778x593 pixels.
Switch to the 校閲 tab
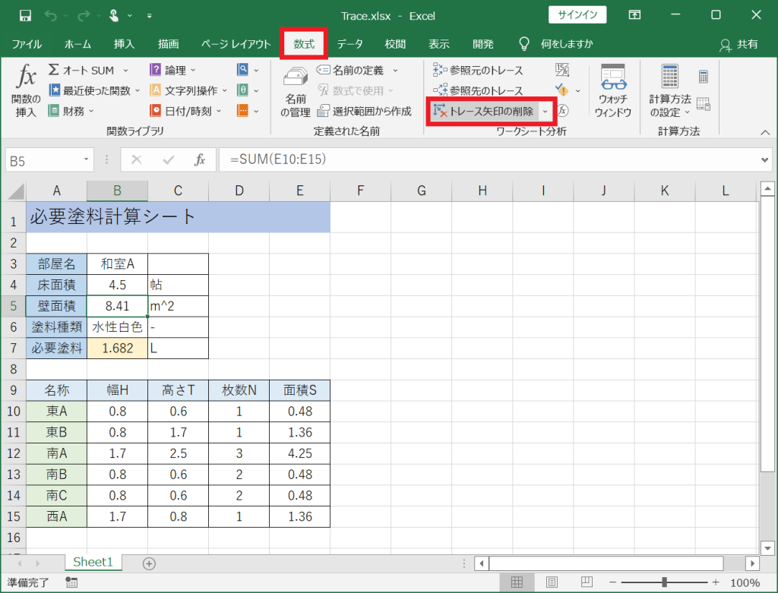tap(395, 44)
